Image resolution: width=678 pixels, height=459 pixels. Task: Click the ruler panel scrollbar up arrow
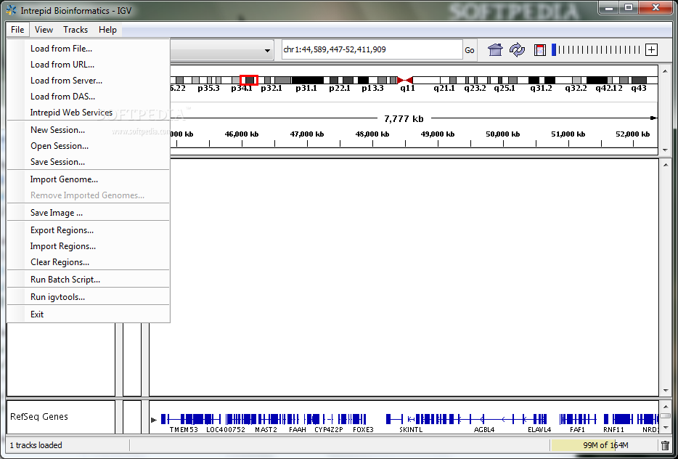pyautogui.click(x=666, y=70)
